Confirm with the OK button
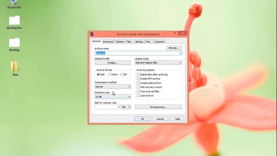The width and height of the screenshot is (277, 156). (142, 119)
